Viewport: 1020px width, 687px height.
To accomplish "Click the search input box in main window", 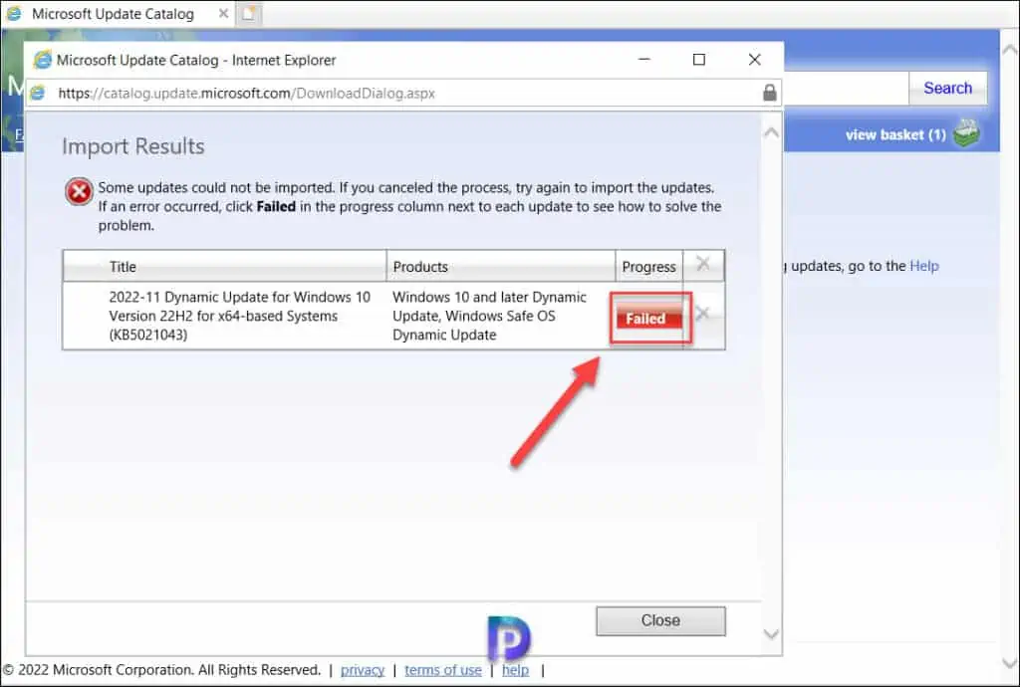I will tap(846, 88).
